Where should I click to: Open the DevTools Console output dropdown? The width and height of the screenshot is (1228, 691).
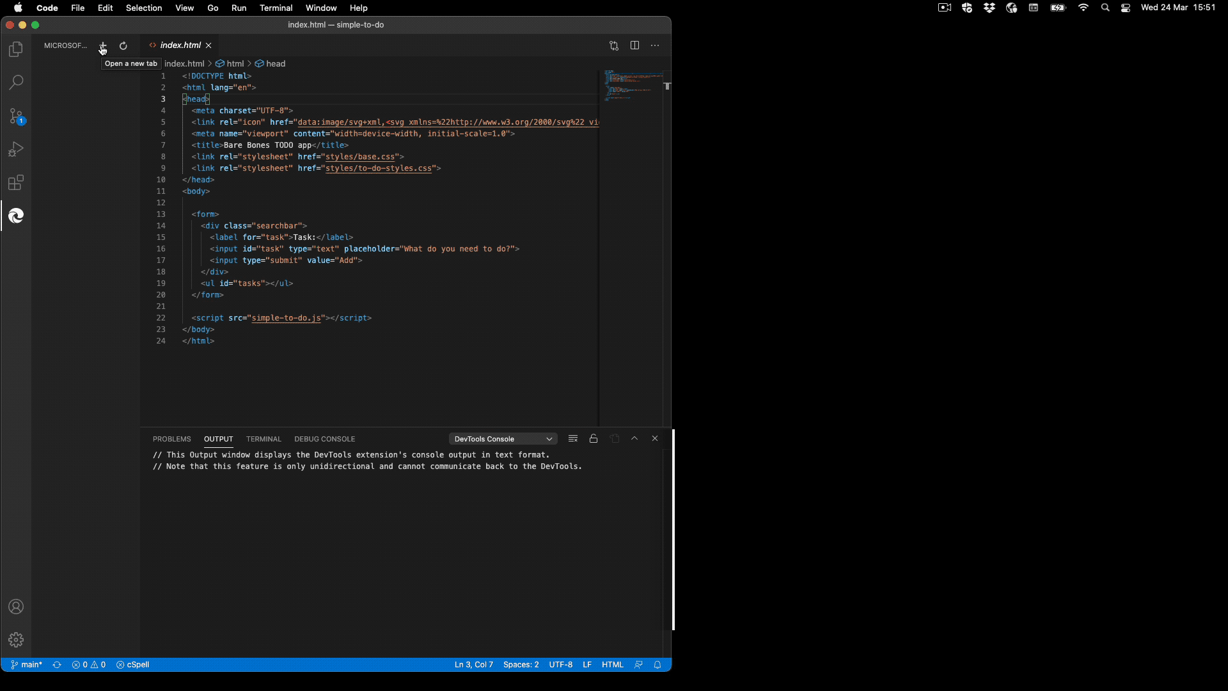click(x=503, y=439)
